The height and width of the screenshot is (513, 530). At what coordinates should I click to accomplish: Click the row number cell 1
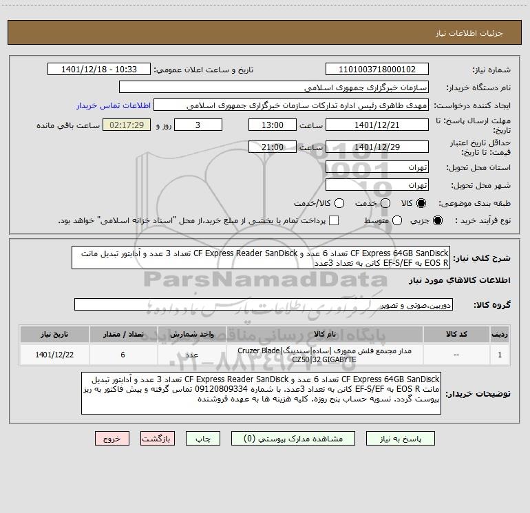click(500, 355)
